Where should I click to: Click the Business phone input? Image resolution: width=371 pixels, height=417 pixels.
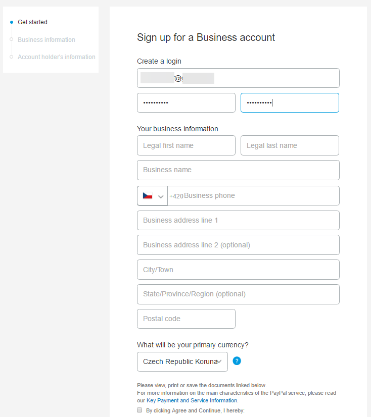258,196
